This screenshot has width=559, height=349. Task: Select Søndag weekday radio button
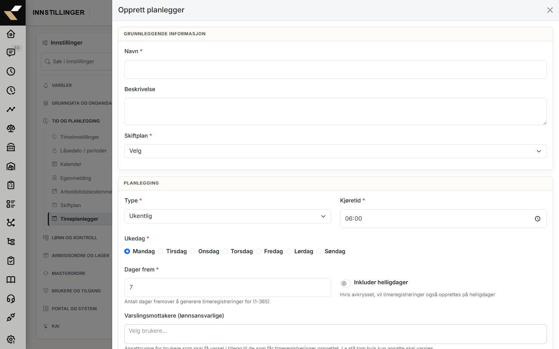point(319,251)
